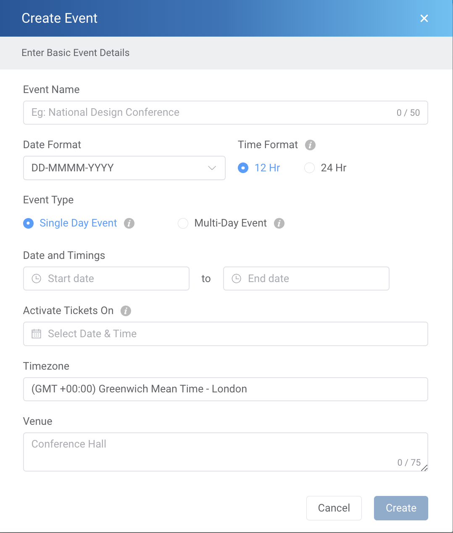The width and height of the screenshot is (453, 533).
Task: Click the X icon in the dialog header
Action: click(x=424, y=18)
